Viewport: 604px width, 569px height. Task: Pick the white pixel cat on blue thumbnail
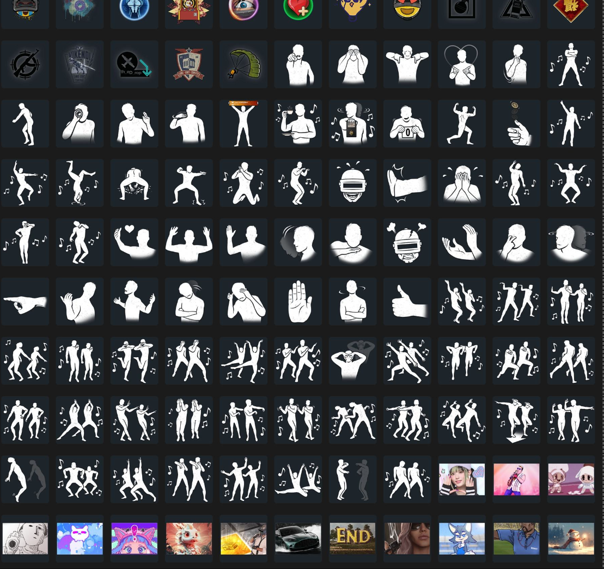80,539
